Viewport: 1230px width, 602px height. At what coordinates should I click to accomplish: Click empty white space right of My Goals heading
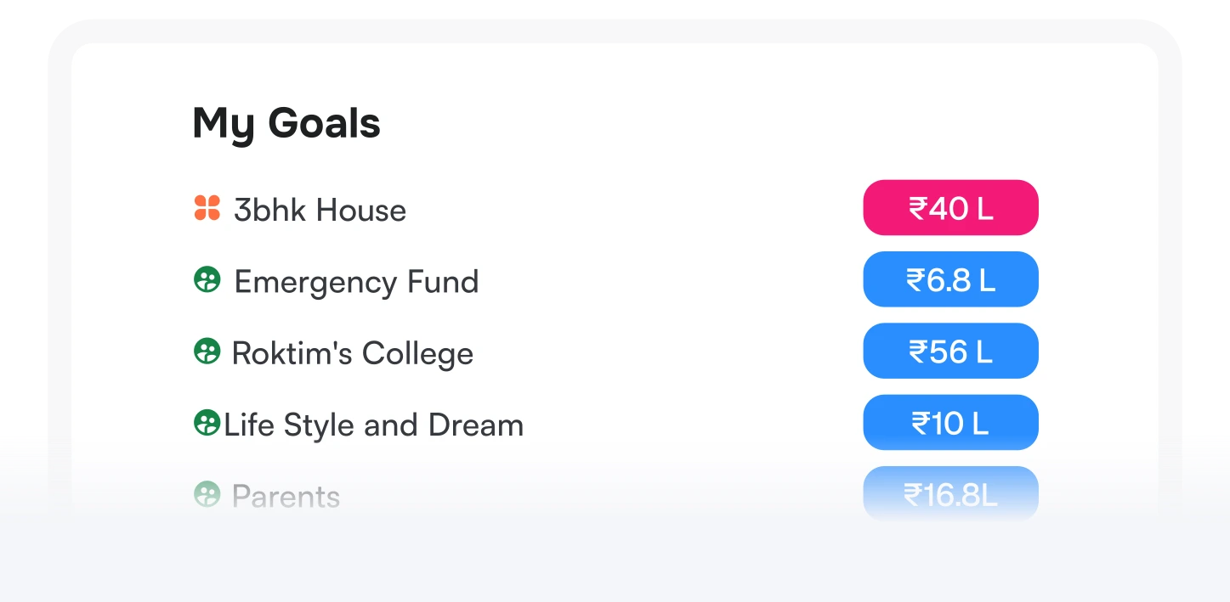tap(680, 124)
